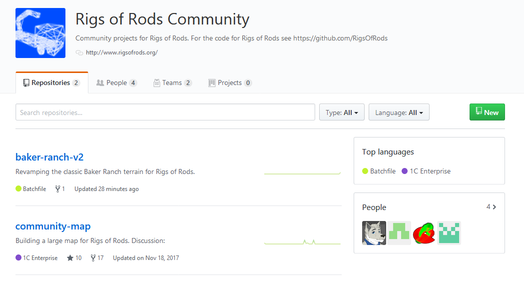The width and height of the screenshot is (524, 287).
Task: Open the light green identicon member profile
Action: point(399,233)
